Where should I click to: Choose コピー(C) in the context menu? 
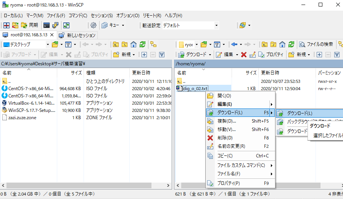tap(240, 156)
